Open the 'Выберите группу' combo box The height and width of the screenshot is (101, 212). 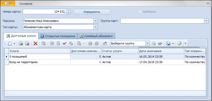[147, 43]
